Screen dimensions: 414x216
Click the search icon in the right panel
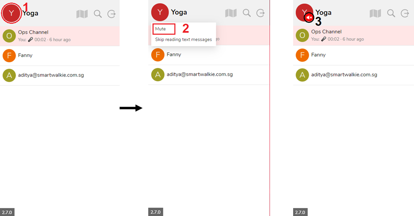391,13
